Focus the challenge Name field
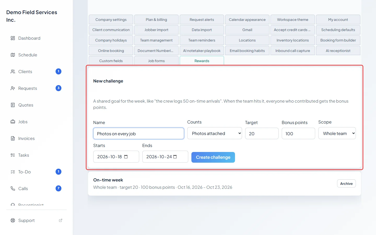Viewport: 376px width, 235px height. [139, 133]
